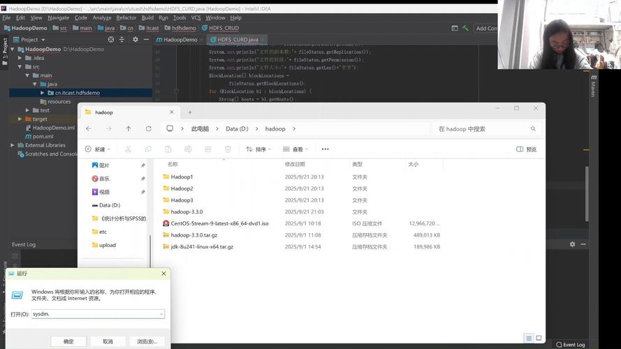Image resolution: width=621 pixels, height=349 pixels.
Task: Click the collapse-all icon in Project panel
Action: click(122, 40)
